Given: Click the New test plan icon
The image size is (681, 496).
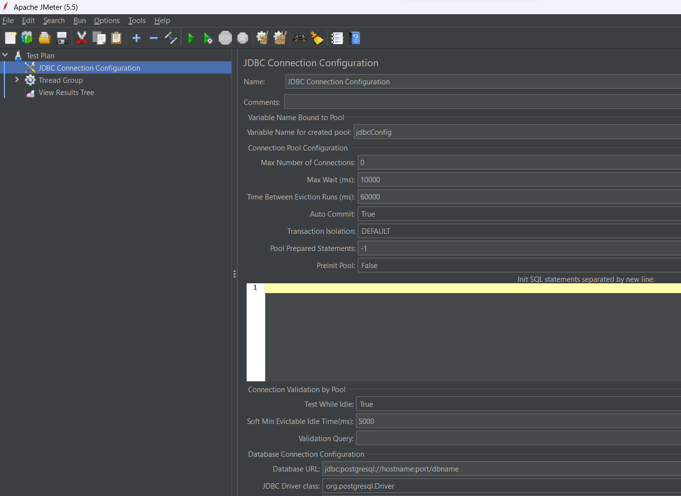Looking at the screenshot, I should (x=10, y=38).
